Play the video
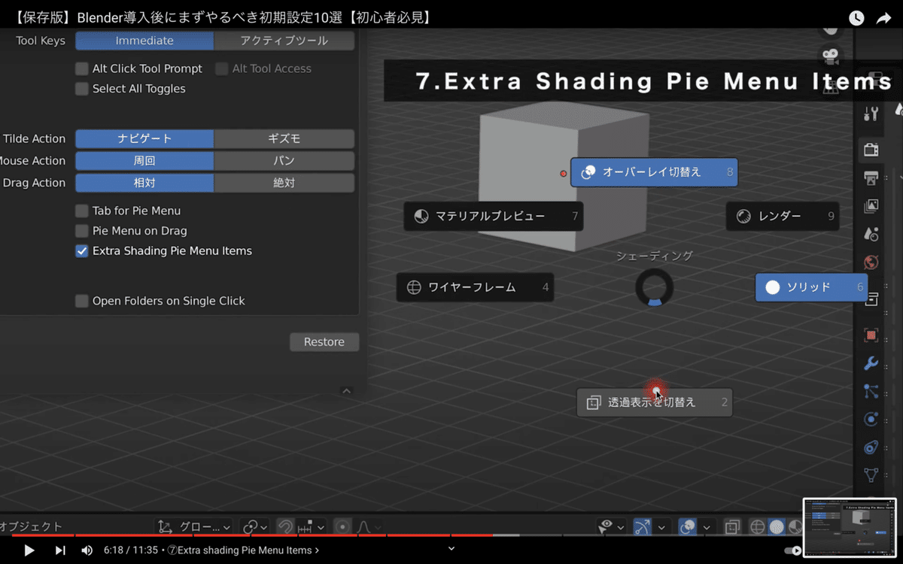The width and height of the screenshot is (903, 564). (x=29, y=550)
